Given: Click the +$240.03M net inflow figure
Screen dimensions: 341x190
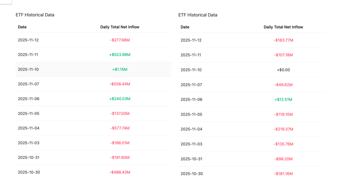Looking at the screenshot, I should coord(120,99).
